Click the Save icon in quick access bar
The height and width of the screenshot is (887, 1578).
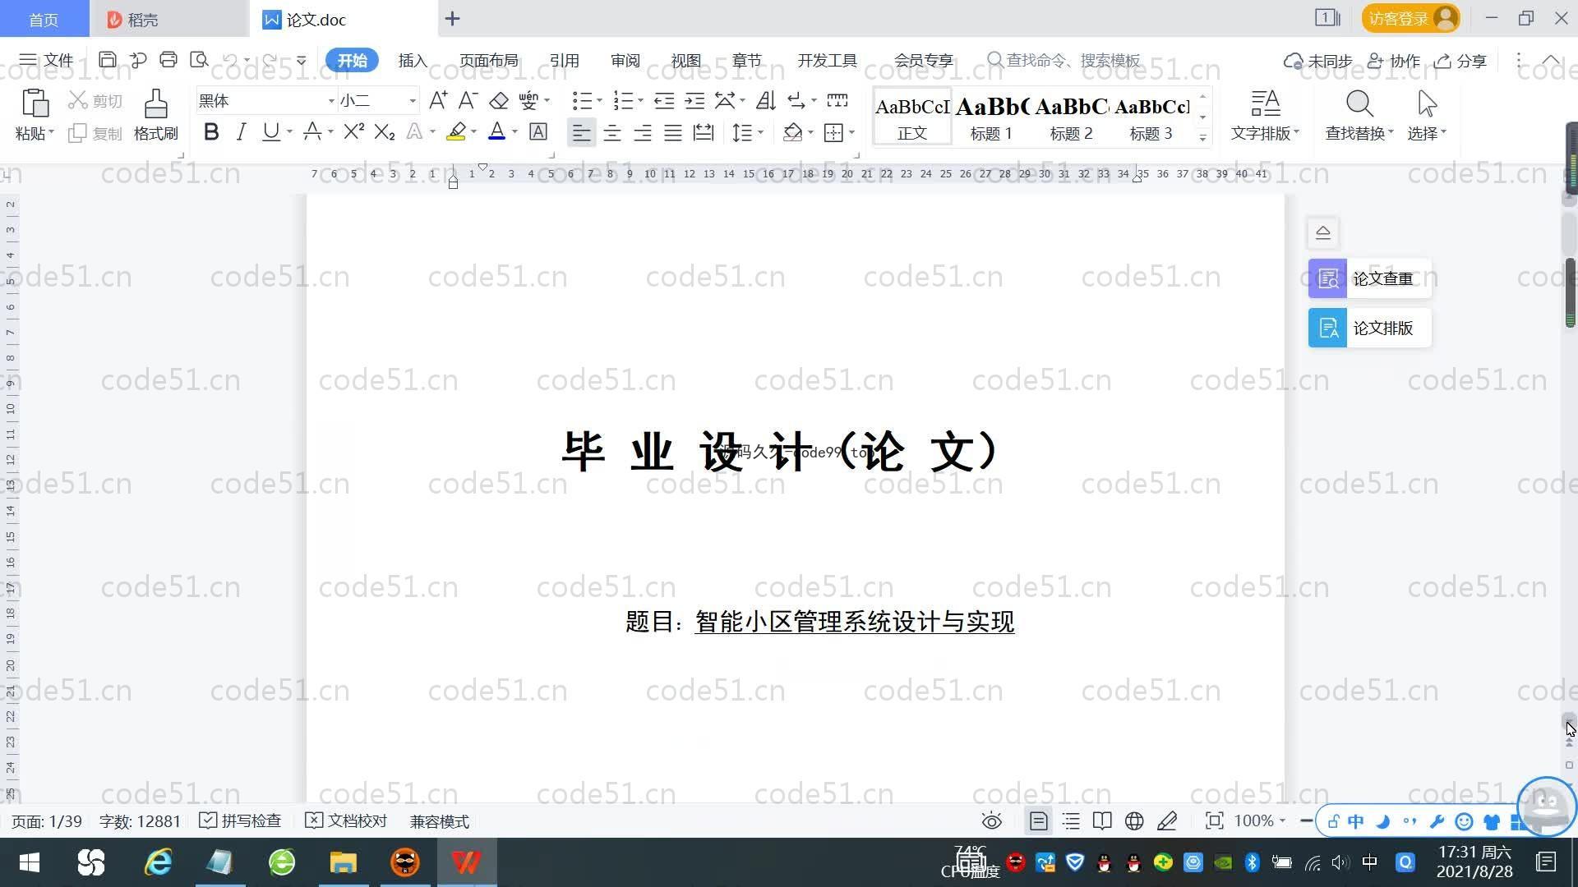pyautogui.click(x=107, y=60)
